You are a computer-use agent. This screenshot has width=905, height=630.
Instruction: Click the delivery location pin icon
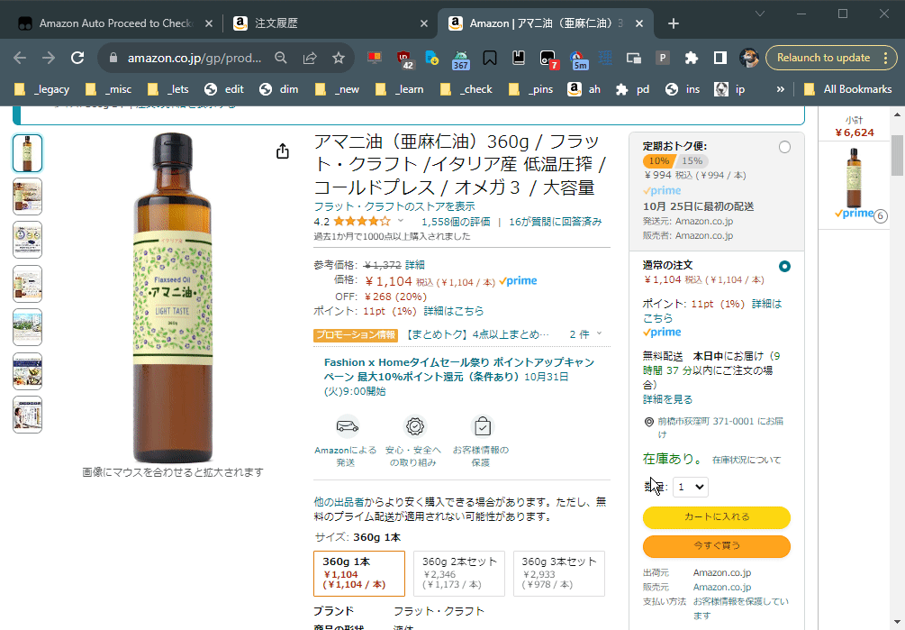click(648, 422)
